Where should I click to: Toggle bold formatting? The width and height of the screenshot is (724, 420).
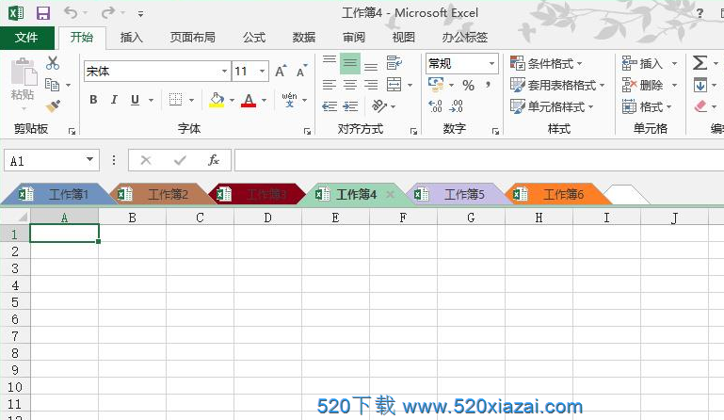93,99
